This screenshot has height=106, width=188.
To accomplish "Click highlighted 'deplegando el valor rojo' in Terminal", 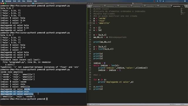I will pyautogui.click(x=14, y=92).
